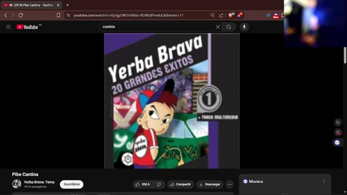The width and height of the screenshot is (347, 195).
Task: Reload the YouTube page
Action: (21, 15)
